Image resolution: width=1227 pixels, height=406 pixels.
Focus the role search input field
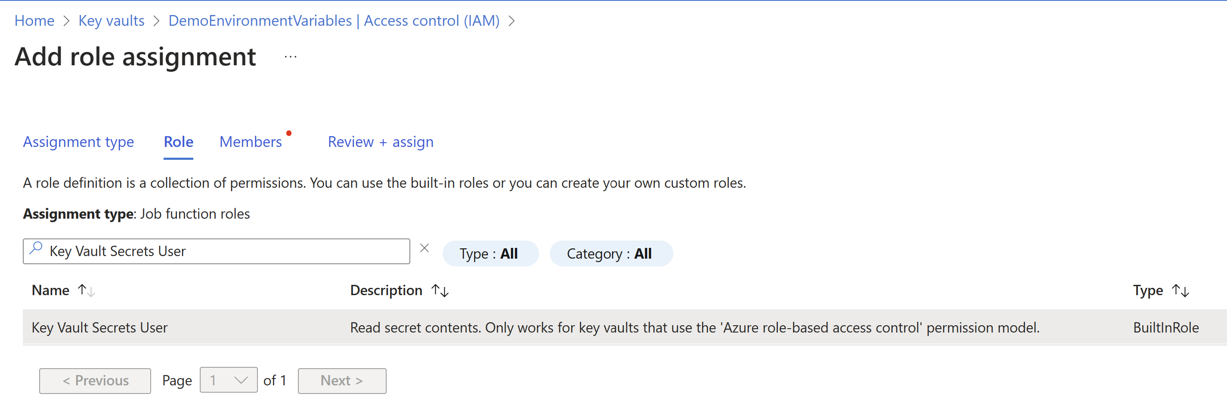tap(224, 251)
